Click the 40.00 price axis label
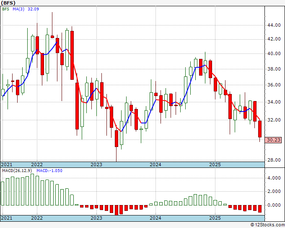 274,53
